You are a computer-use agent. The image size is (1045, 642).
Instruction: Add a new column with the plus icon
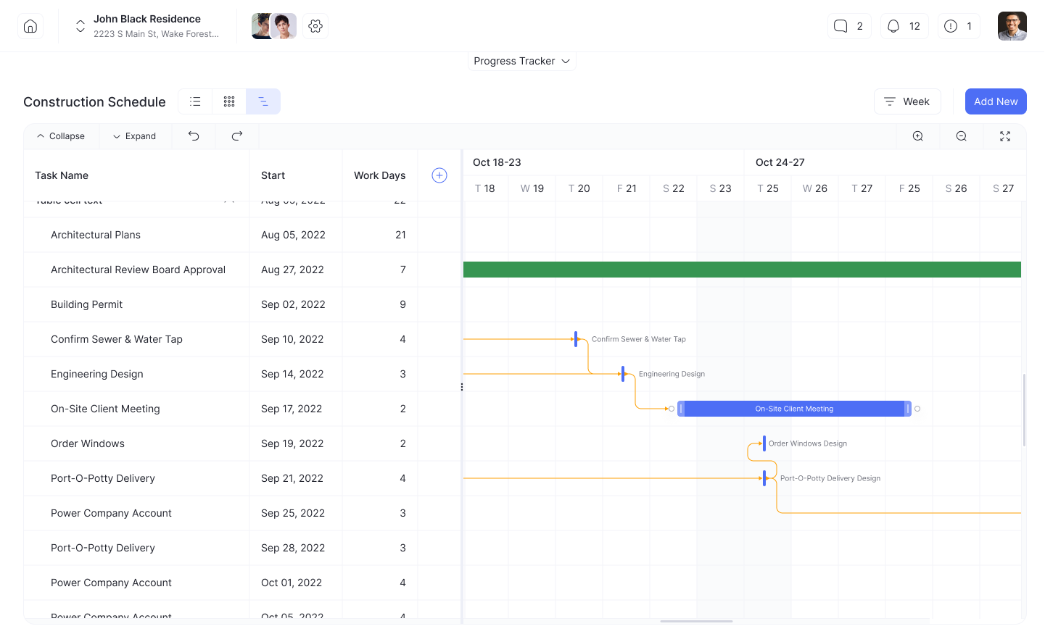pyautogui.click(x=439, y=175)
